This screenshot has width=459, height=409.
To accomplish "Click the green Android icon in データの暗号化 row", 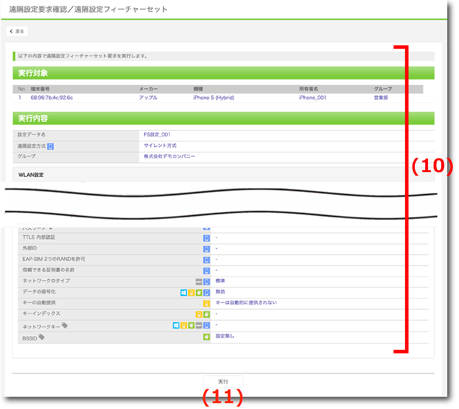I will (x=199, y=293).
